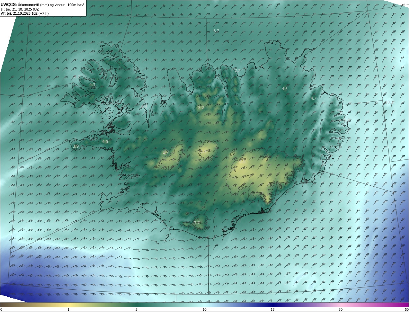Click the 4.3 value in the Westfjords
The width and height of the screenshot is (409, 312).
click(x=92, y=85)
